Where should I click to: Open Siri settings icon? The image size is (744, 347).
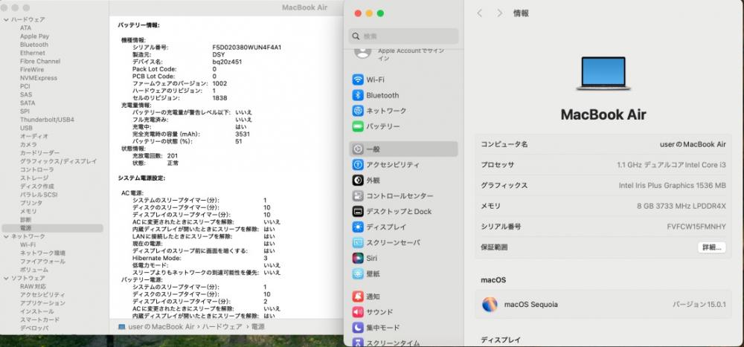[x=358, y=259]
